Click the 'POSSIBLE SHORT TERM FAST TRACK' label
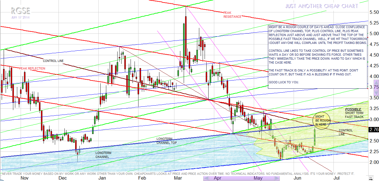This screenshot has width=379, height=181. [x=354, y=113]
